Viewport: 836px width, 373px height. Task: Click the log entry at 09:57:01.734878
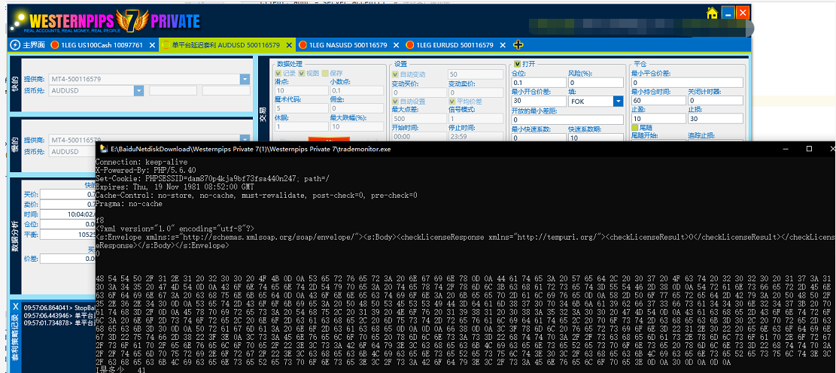point(59,323)
